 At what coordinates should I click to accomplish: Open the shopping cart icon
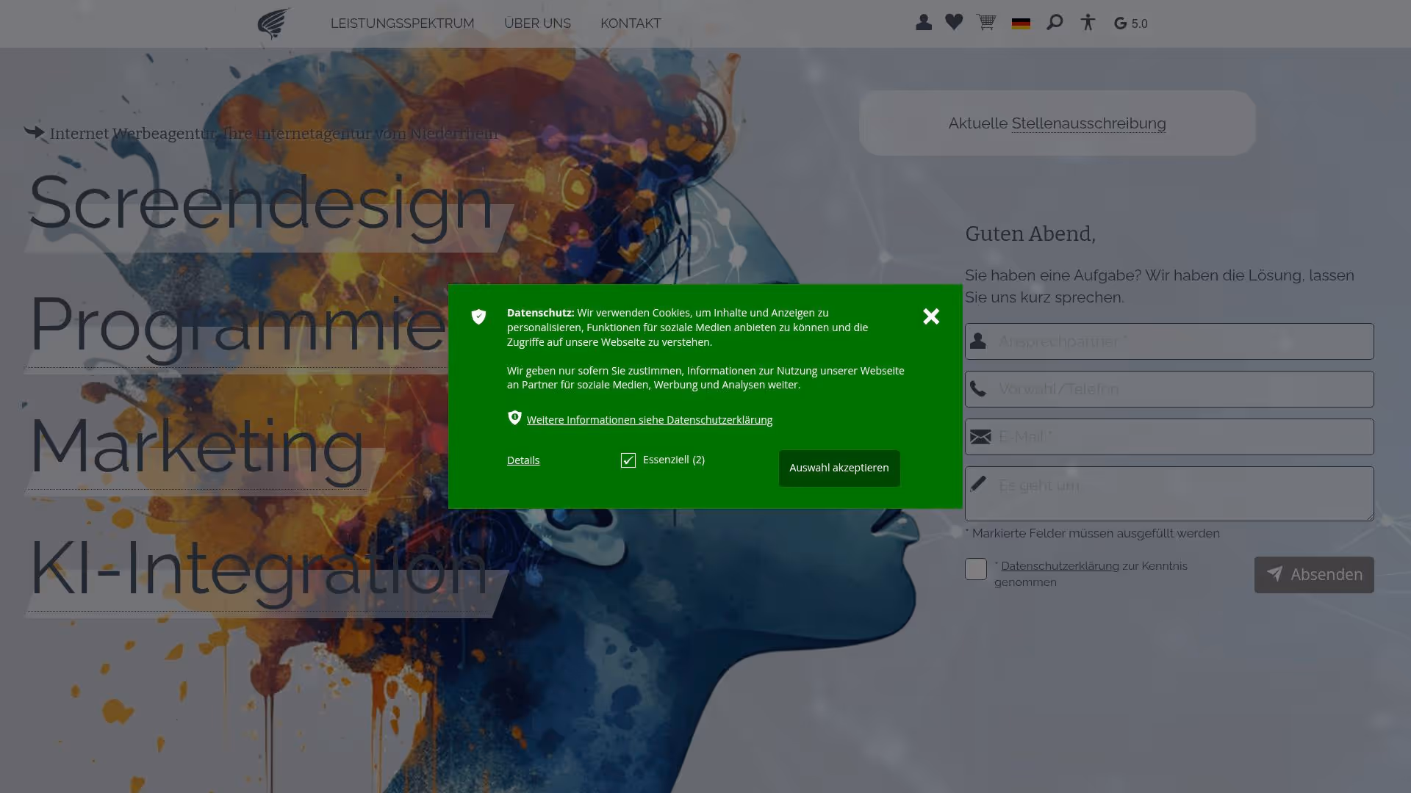(x=986, y=23)
